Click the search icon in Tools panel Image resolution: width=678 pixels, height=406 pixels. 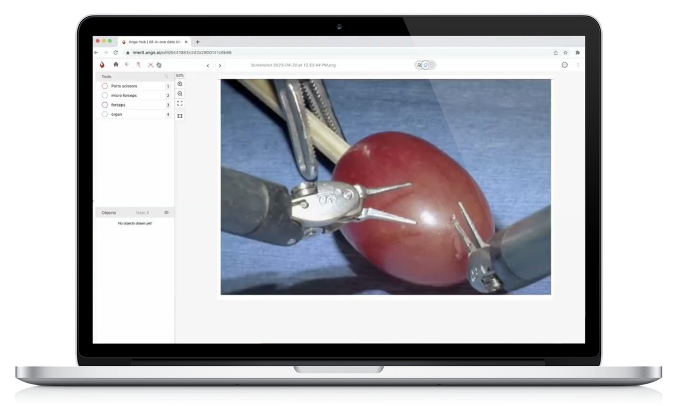[x=166, y=76]
